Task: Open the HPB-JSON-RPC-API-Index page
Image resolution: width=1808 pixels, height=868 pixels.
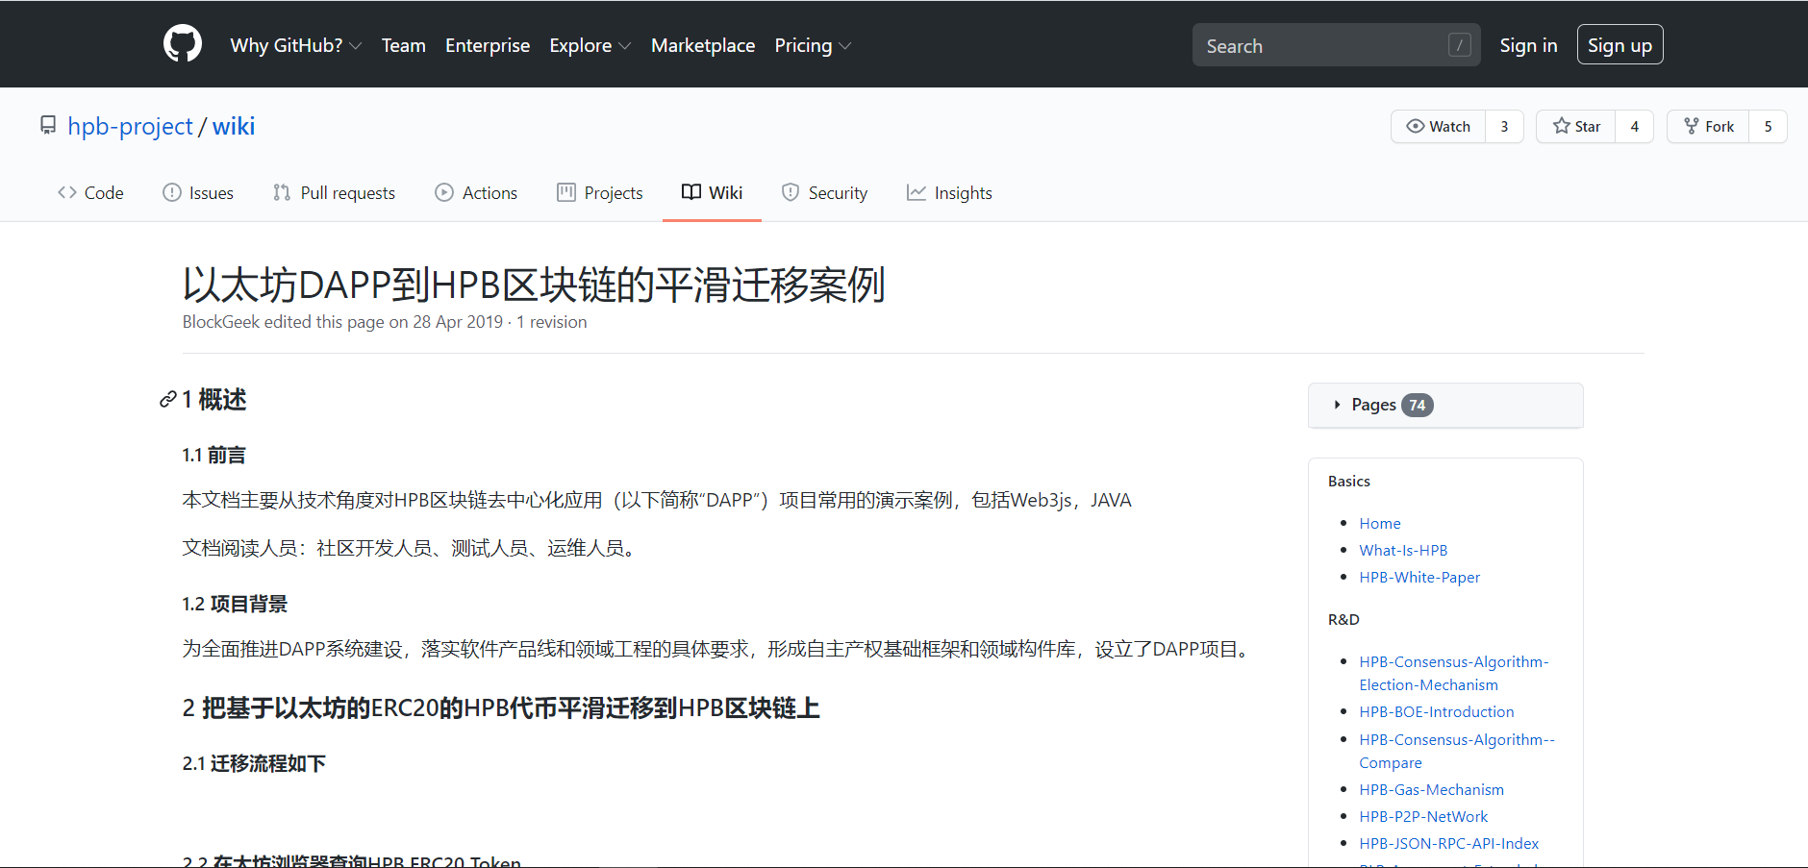Action: tap(1448, 843)
